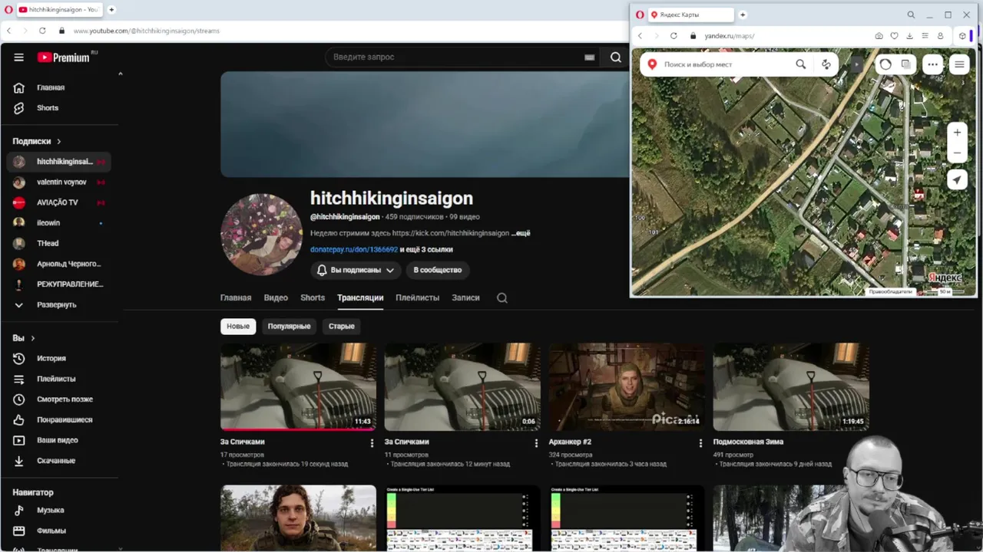Click the Yandex Maps search magnifier
The height and width of the screenshot is (552, 983).
tap(801, 64)
